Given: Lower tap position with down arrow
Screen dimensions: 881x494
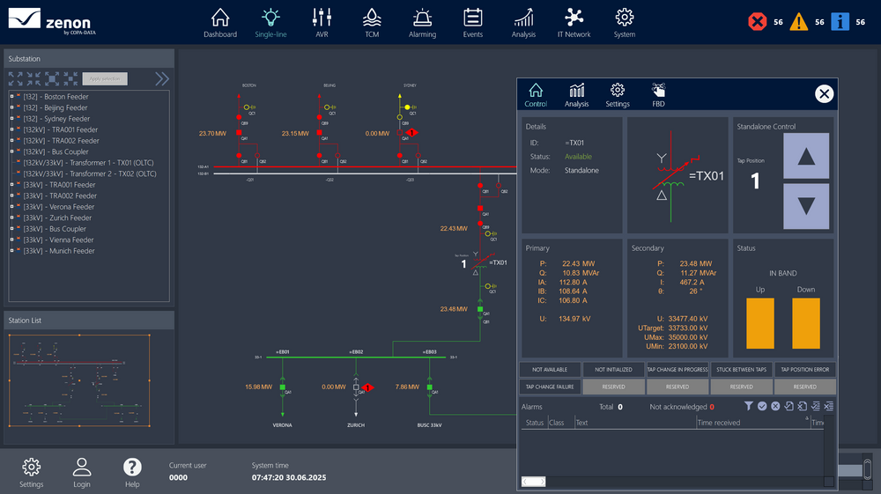Looking at the screenshot, I should tap(806, 206).
